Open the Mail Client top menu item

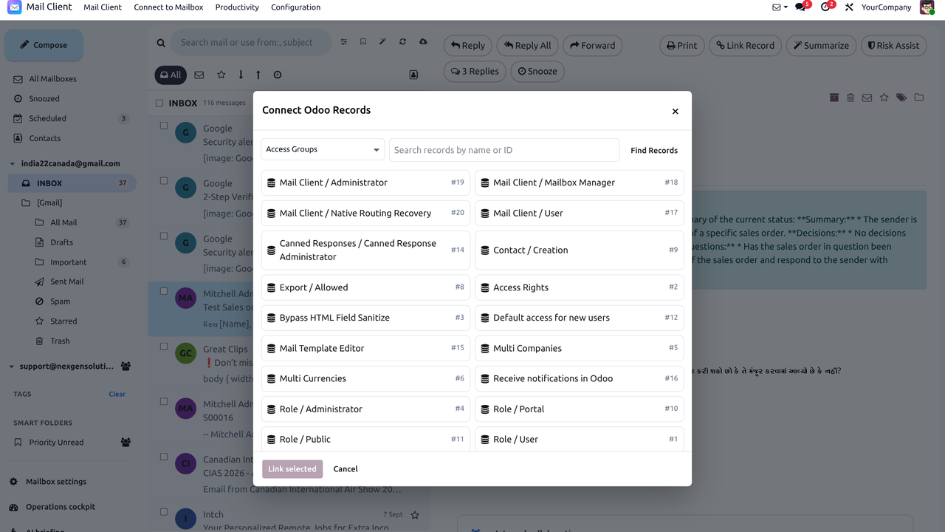(x=103, y=7)
